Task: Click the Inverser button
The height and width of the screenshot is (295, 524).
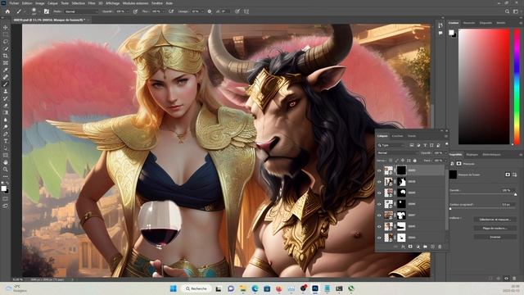Action: (x=495, y=237)
